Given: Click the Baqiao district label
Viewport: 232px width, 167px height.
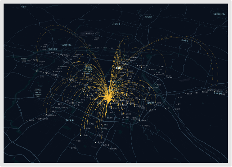Looking at the screenshot, I should (x=151, y=103).
